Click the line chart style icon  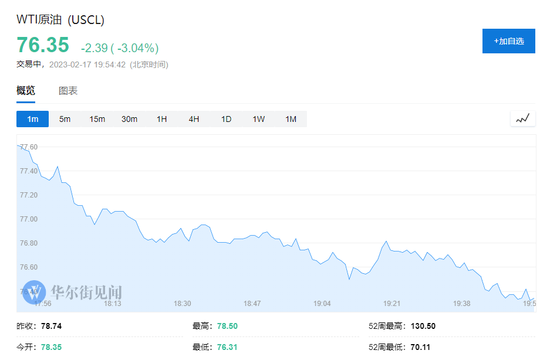[522, 118]
